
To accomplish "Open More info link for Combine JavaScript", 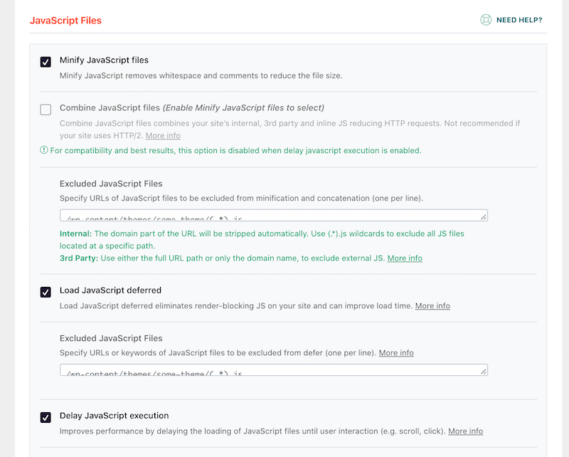I will click(x=163, y=135).
